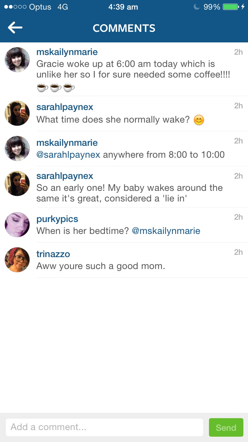Open mskailynmarie username on the coffee comment
248x442 pixels.
[x=67, y=52]
